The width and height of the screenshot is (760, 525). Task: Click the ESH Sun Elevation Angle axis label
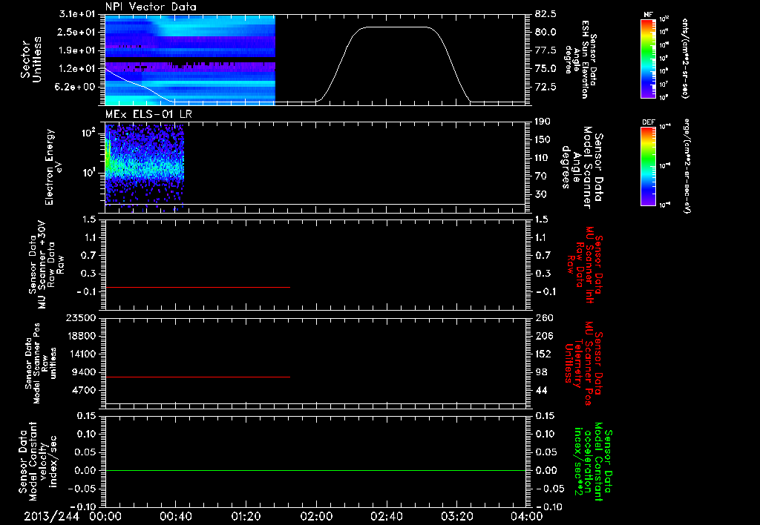tap(580, 59)
